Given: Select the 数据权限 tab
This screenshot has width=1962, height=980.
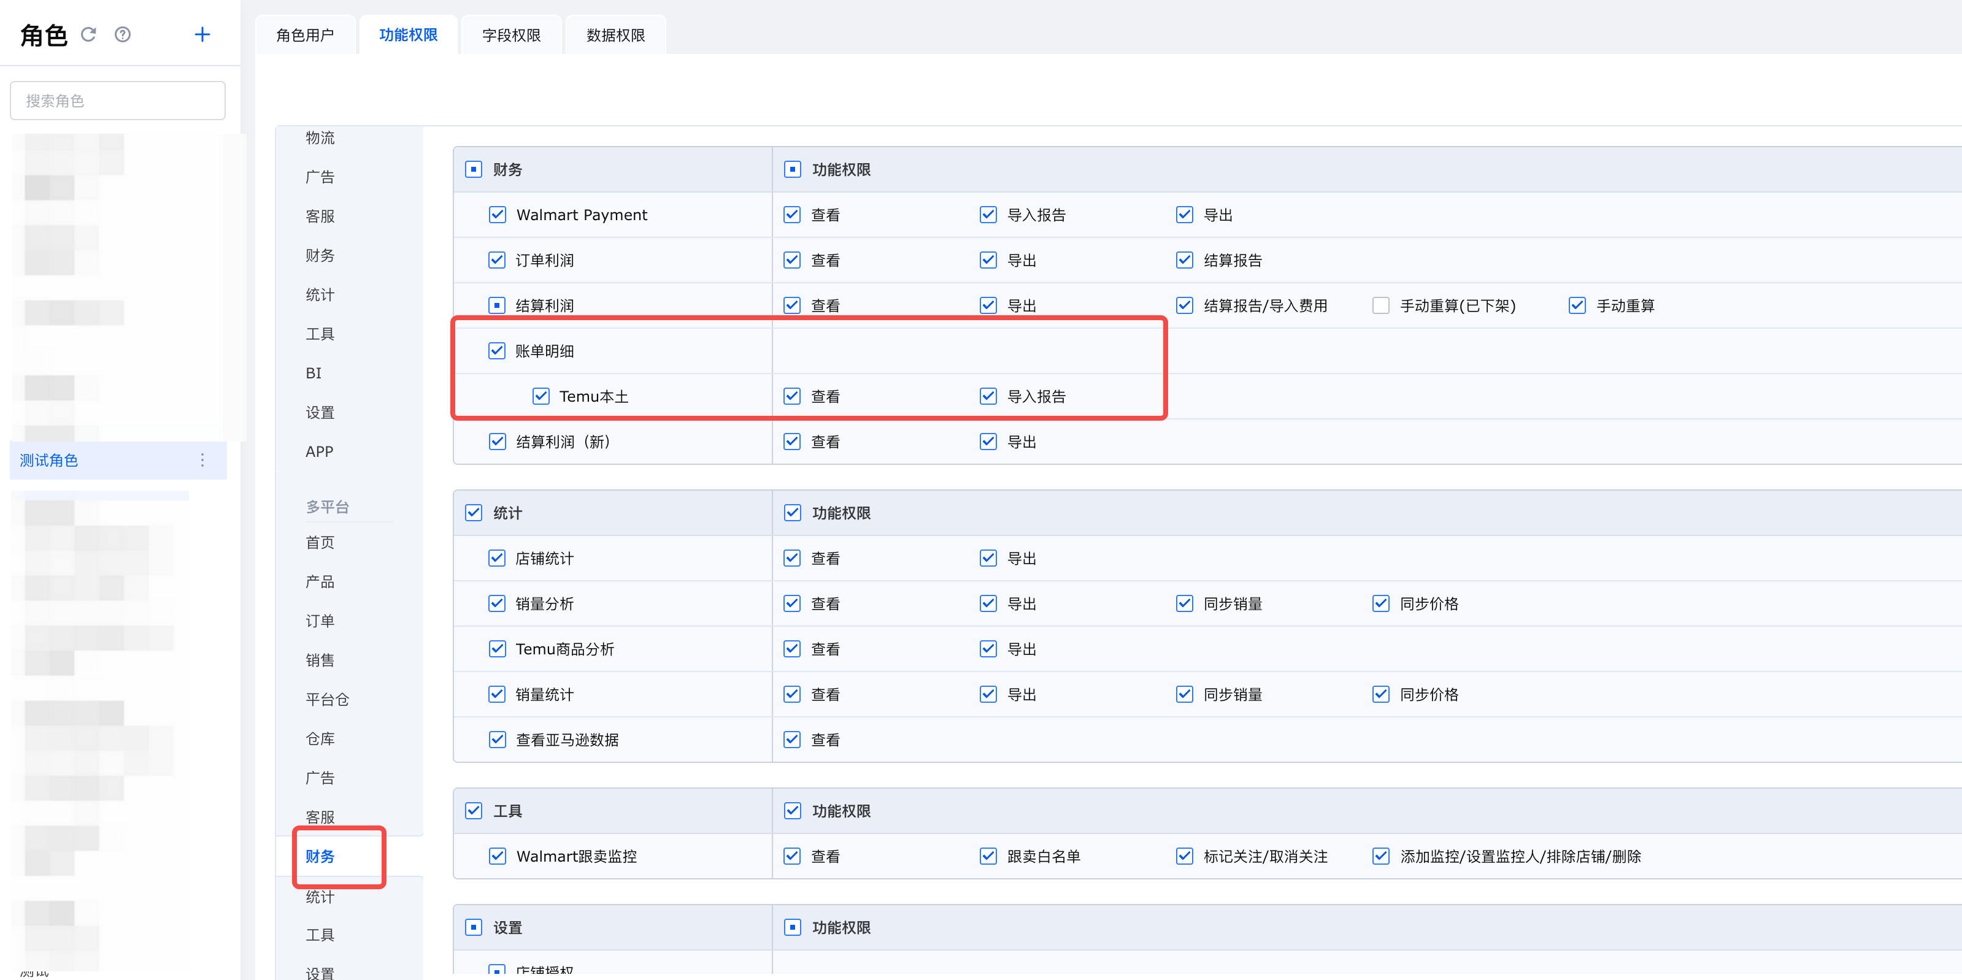Looking at the screenshot, I should pyautogui.click(x=615, y=35).
